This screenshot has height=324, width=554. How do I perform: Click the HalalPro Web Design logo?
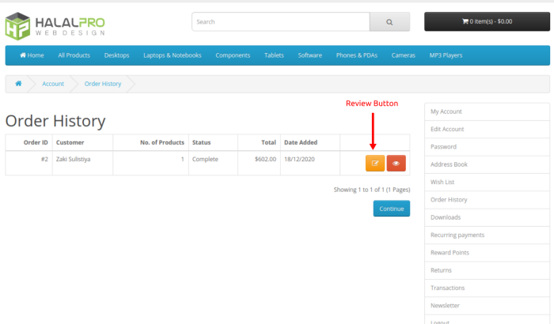(x=55, y=26)
